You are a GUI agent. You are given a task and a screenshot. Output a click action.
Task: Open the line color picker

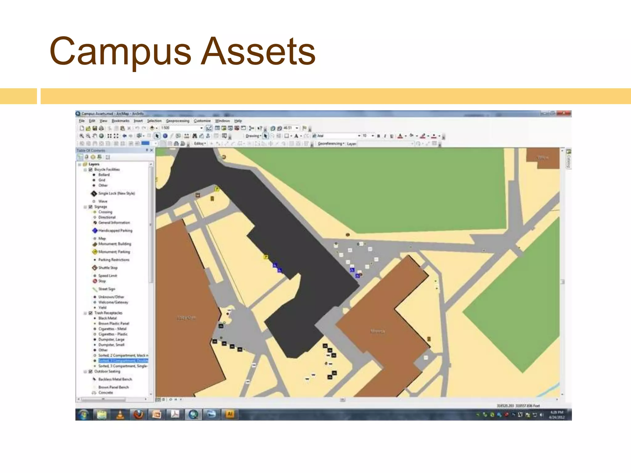click(x=423, y=136)
